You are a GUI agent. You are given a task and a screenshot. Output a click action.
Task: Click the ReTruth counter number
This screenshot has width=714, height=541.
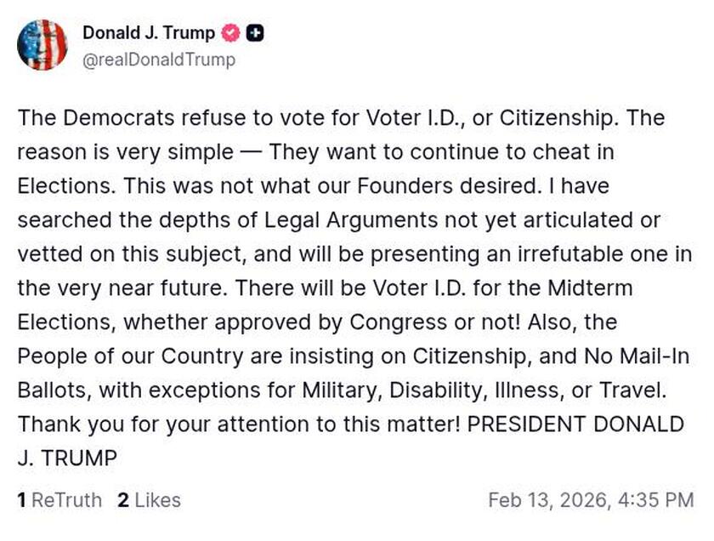tap(22, 500)
